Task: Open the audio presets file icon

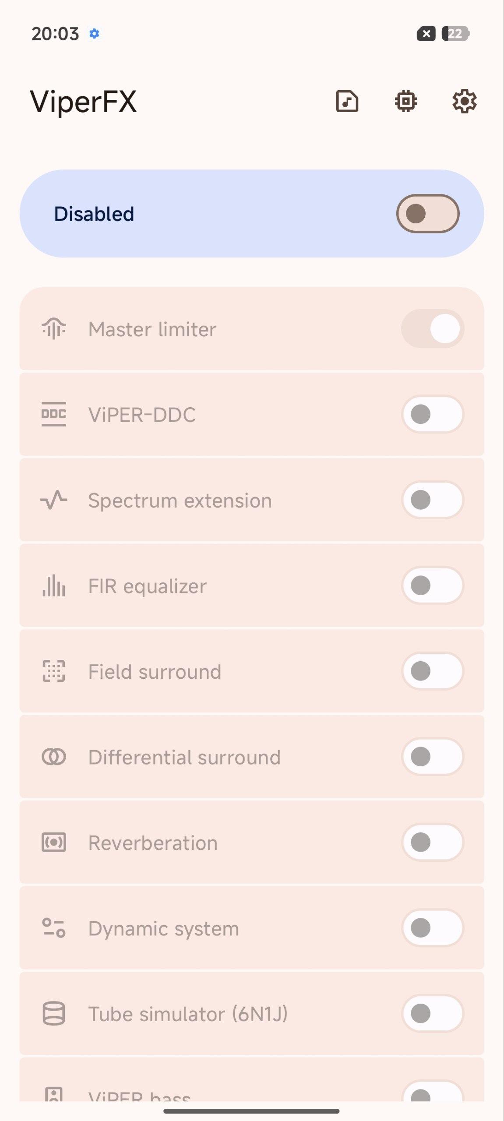Action: 347,102
